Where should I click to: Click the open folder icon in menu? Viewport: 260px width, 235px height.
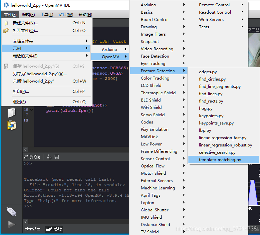6,31
